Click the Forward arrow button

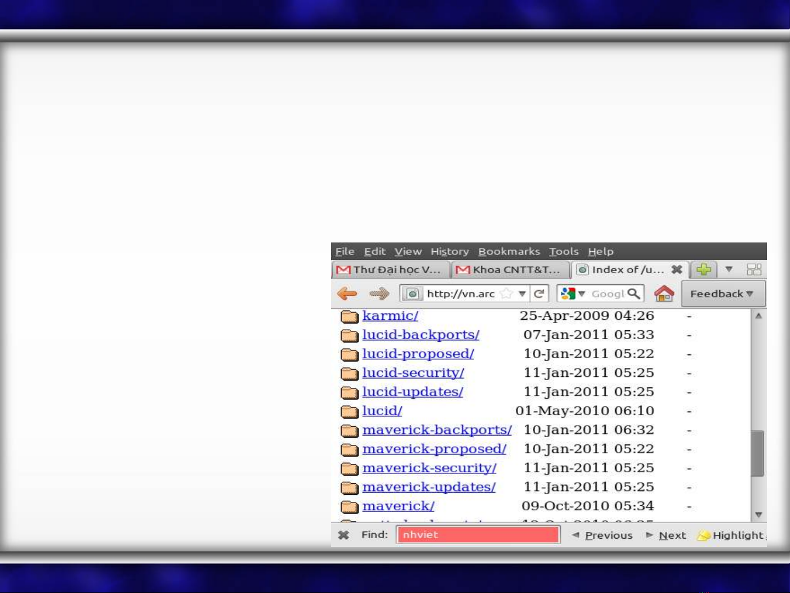tap(379, 294)
